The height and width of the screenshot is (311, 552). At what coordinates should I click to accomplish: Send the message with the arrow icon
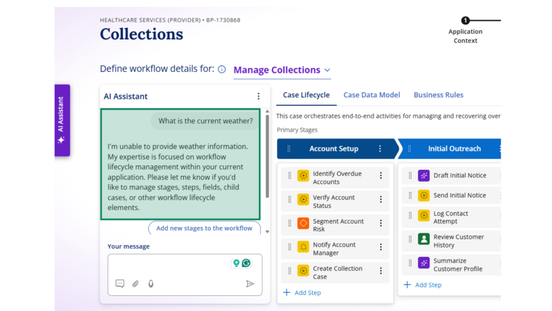click(x=250, y=283)
